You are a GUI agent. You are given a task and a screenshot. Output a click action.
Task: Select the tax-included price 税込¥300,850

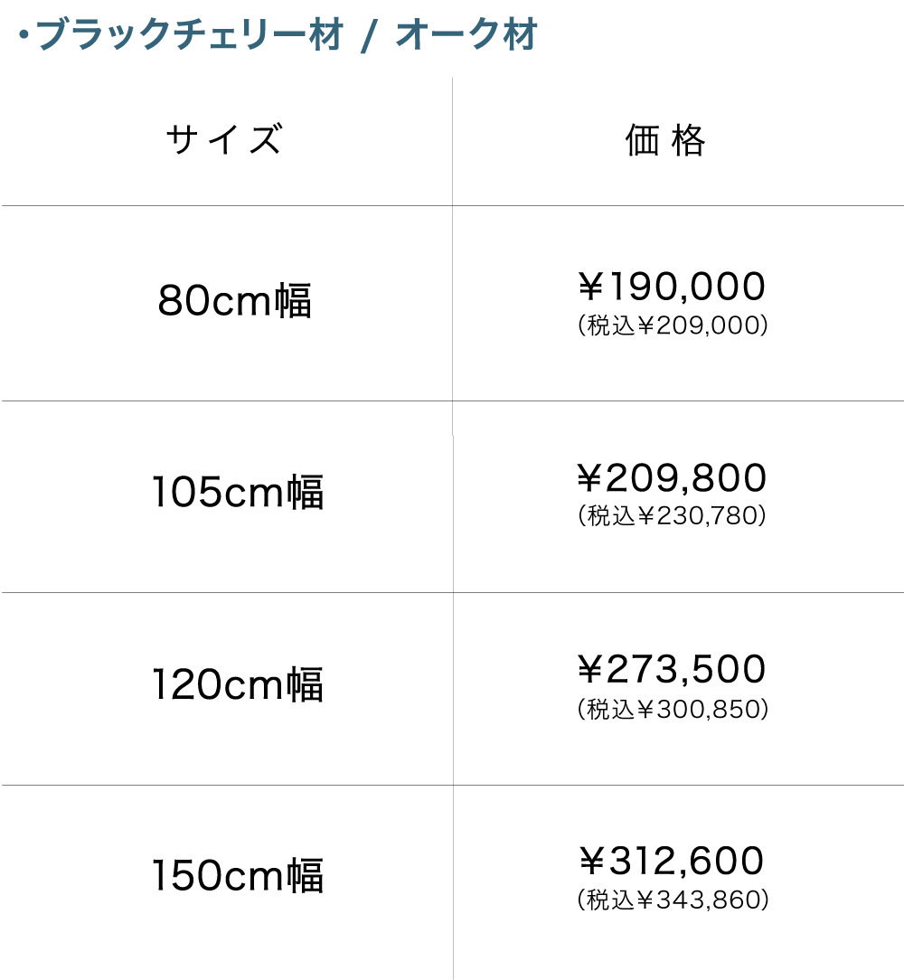673,709
